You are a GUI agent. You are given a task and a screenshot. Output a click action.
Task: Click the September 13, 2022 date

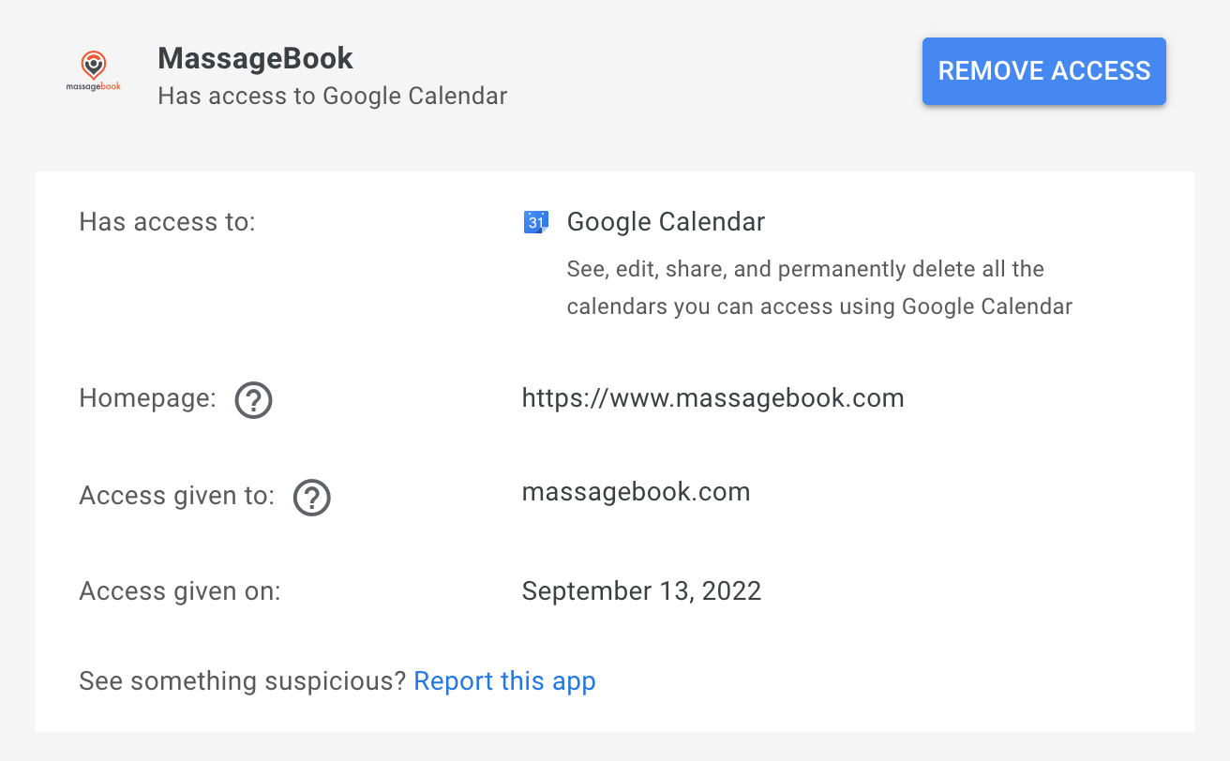coord(642,591)
